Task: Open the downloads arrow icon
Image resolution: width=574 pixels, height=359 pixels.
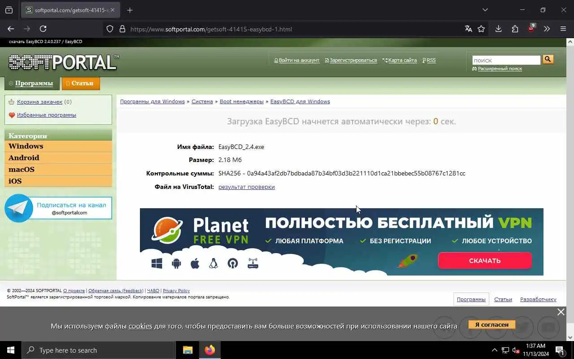Action: 498,29
